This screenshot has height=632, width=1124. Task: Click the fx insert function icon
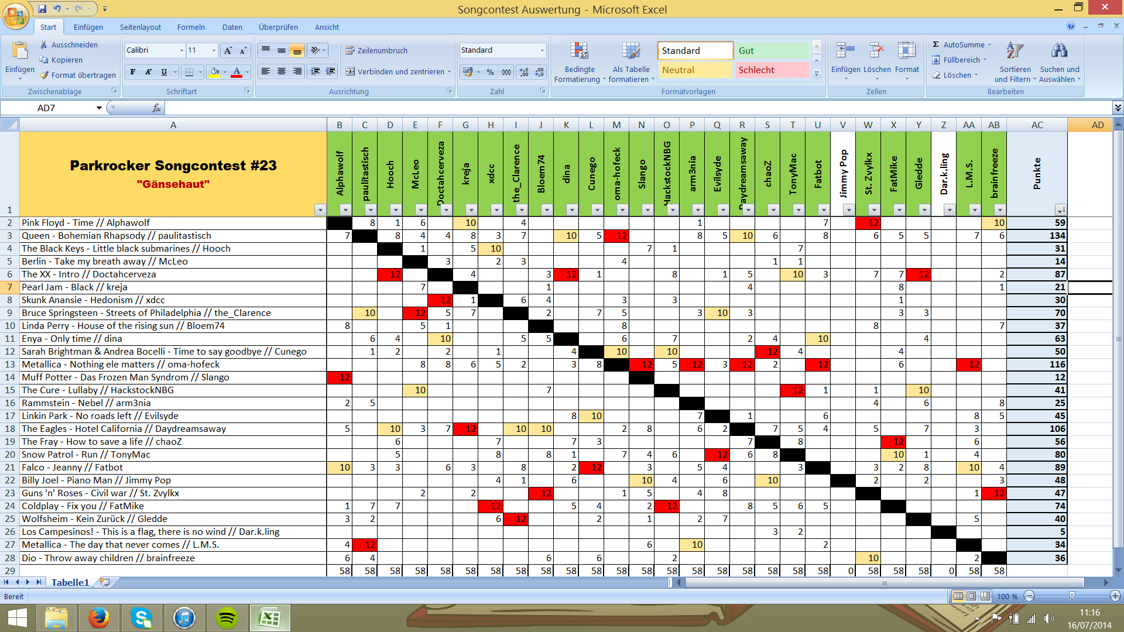click(156, 108)
